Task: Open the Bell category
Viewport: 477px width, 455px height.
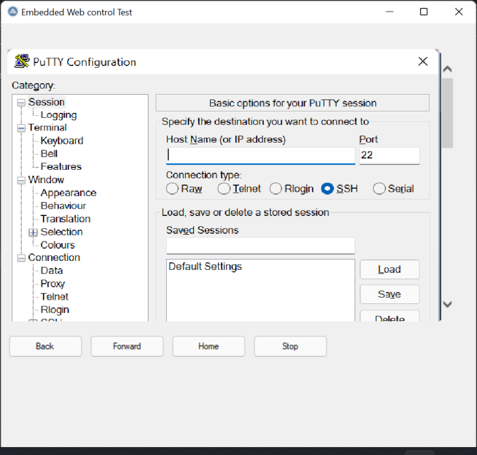Action: tap(49, 153)
